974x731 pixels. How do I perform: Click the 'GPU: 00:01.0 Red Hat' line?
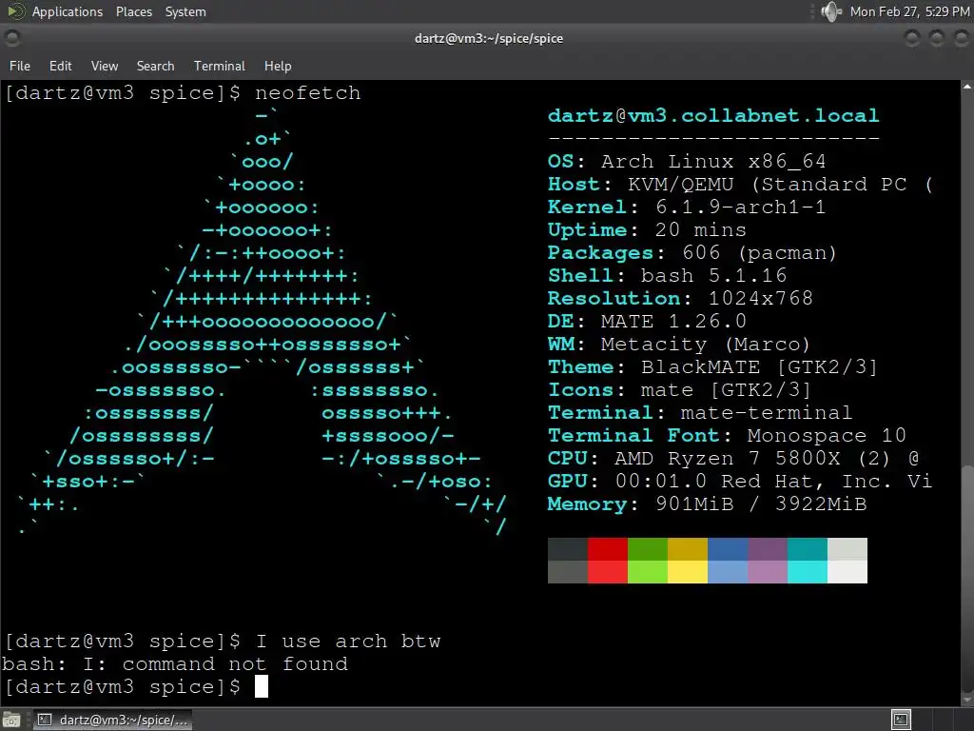tap(739, 481)
